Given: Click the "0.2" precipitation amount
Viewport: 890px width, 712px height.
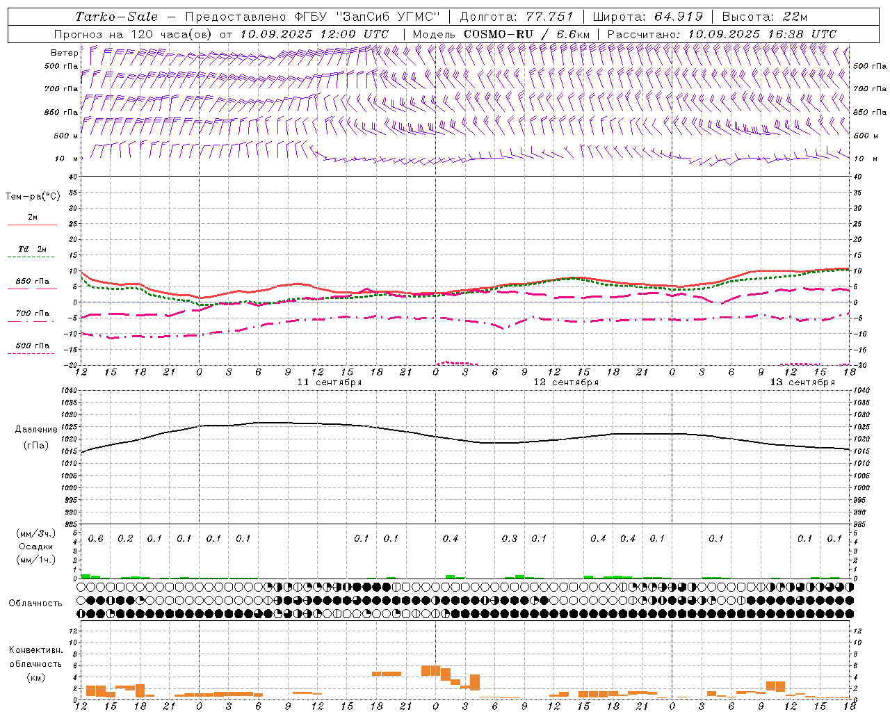Looking at the screenshot, I should tap(125, 539).
